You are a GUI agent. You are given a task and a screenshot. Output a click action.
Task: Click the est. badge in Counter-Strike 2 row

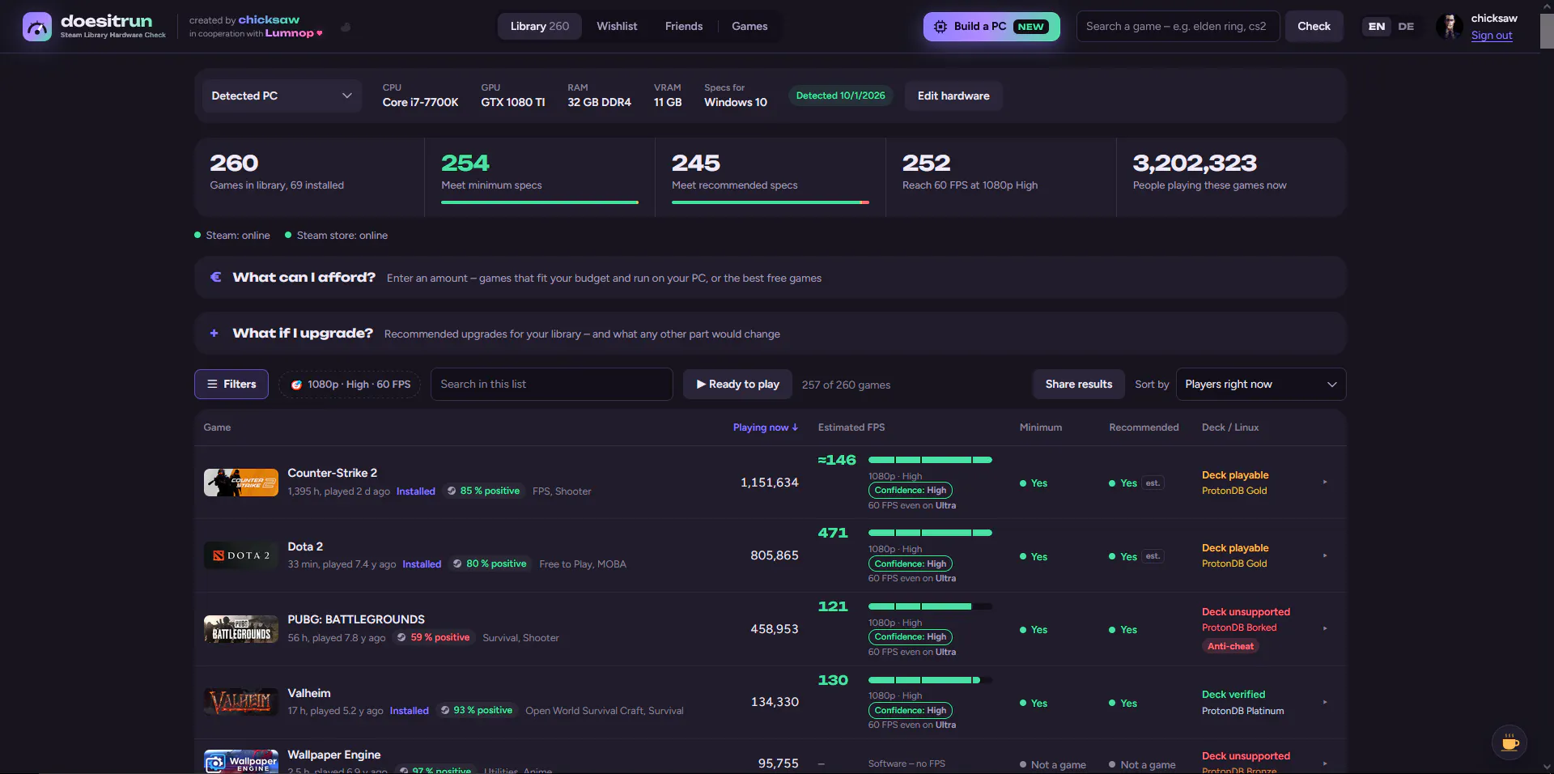point(1153,483)
